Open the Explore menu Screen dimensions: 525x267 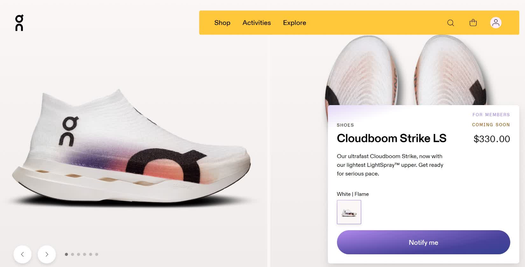point(294,23)
